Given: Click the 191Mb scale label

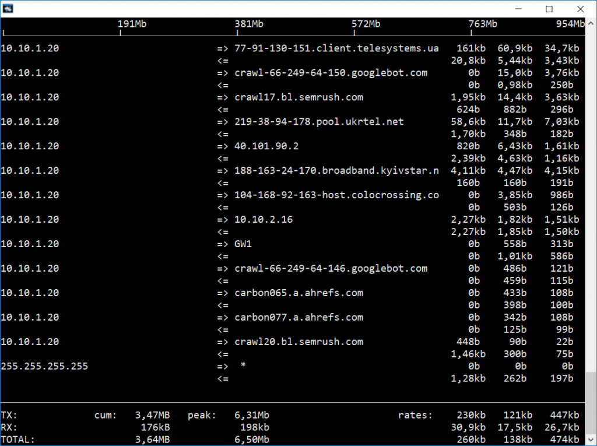Looking at the screenshot, I should coord(132,24).
